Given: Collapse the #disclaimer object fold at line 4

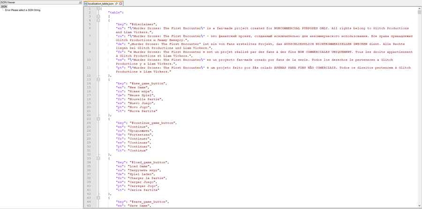Looking at the screenshot, I should pyautogui.click(x=98, y=20).
